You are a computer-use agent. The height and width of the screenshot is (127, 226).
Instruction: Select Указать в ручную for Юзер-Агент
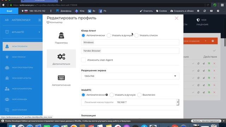pyautogui.click(x=109, y=35)
